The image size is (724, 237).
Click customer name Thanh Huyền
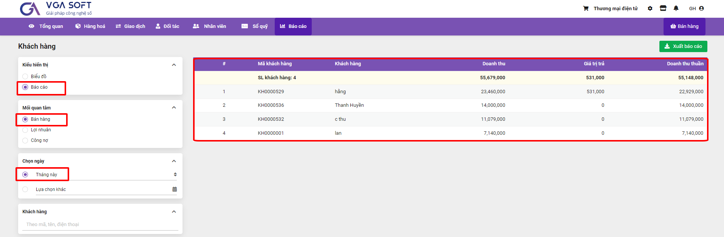(x=349, y=105)
